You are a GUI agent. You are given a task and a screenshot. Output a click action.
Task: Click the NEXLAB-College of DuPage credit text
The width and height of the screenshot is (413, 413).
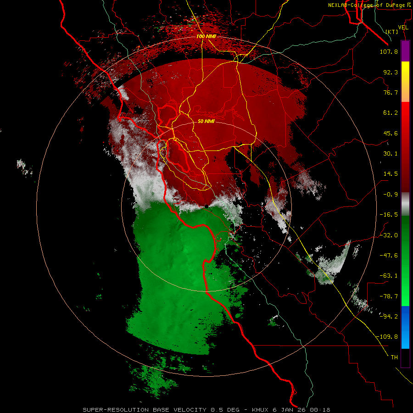pos(369,5)
